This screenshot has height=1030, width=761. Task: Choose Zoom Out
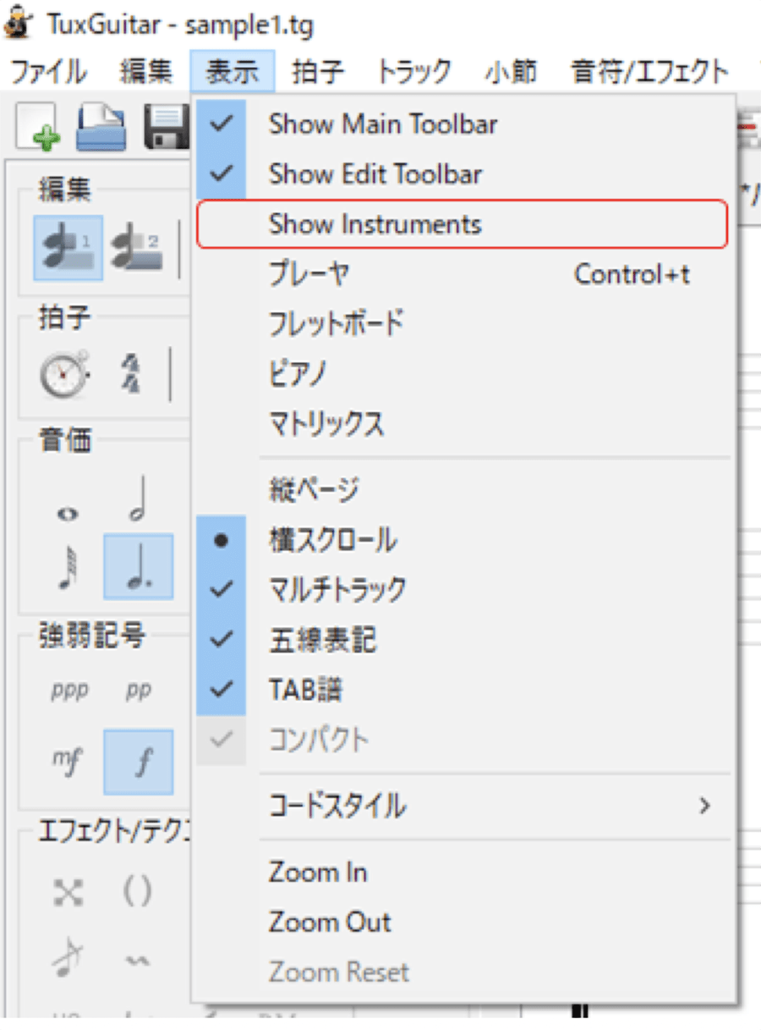tap(463, 922)
